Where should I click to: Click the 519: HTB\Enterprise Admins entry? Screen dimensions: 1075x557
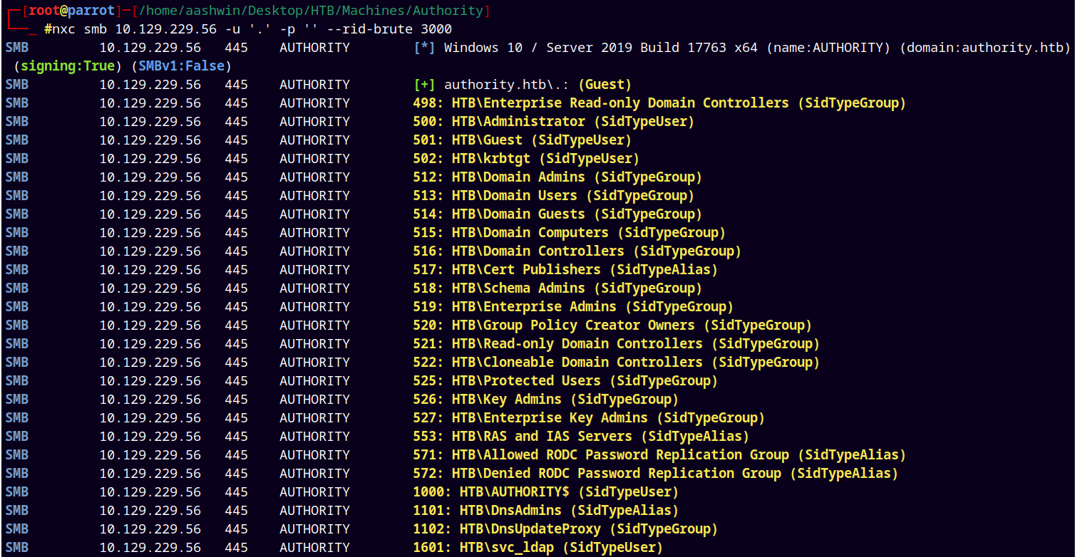point(573,307)
